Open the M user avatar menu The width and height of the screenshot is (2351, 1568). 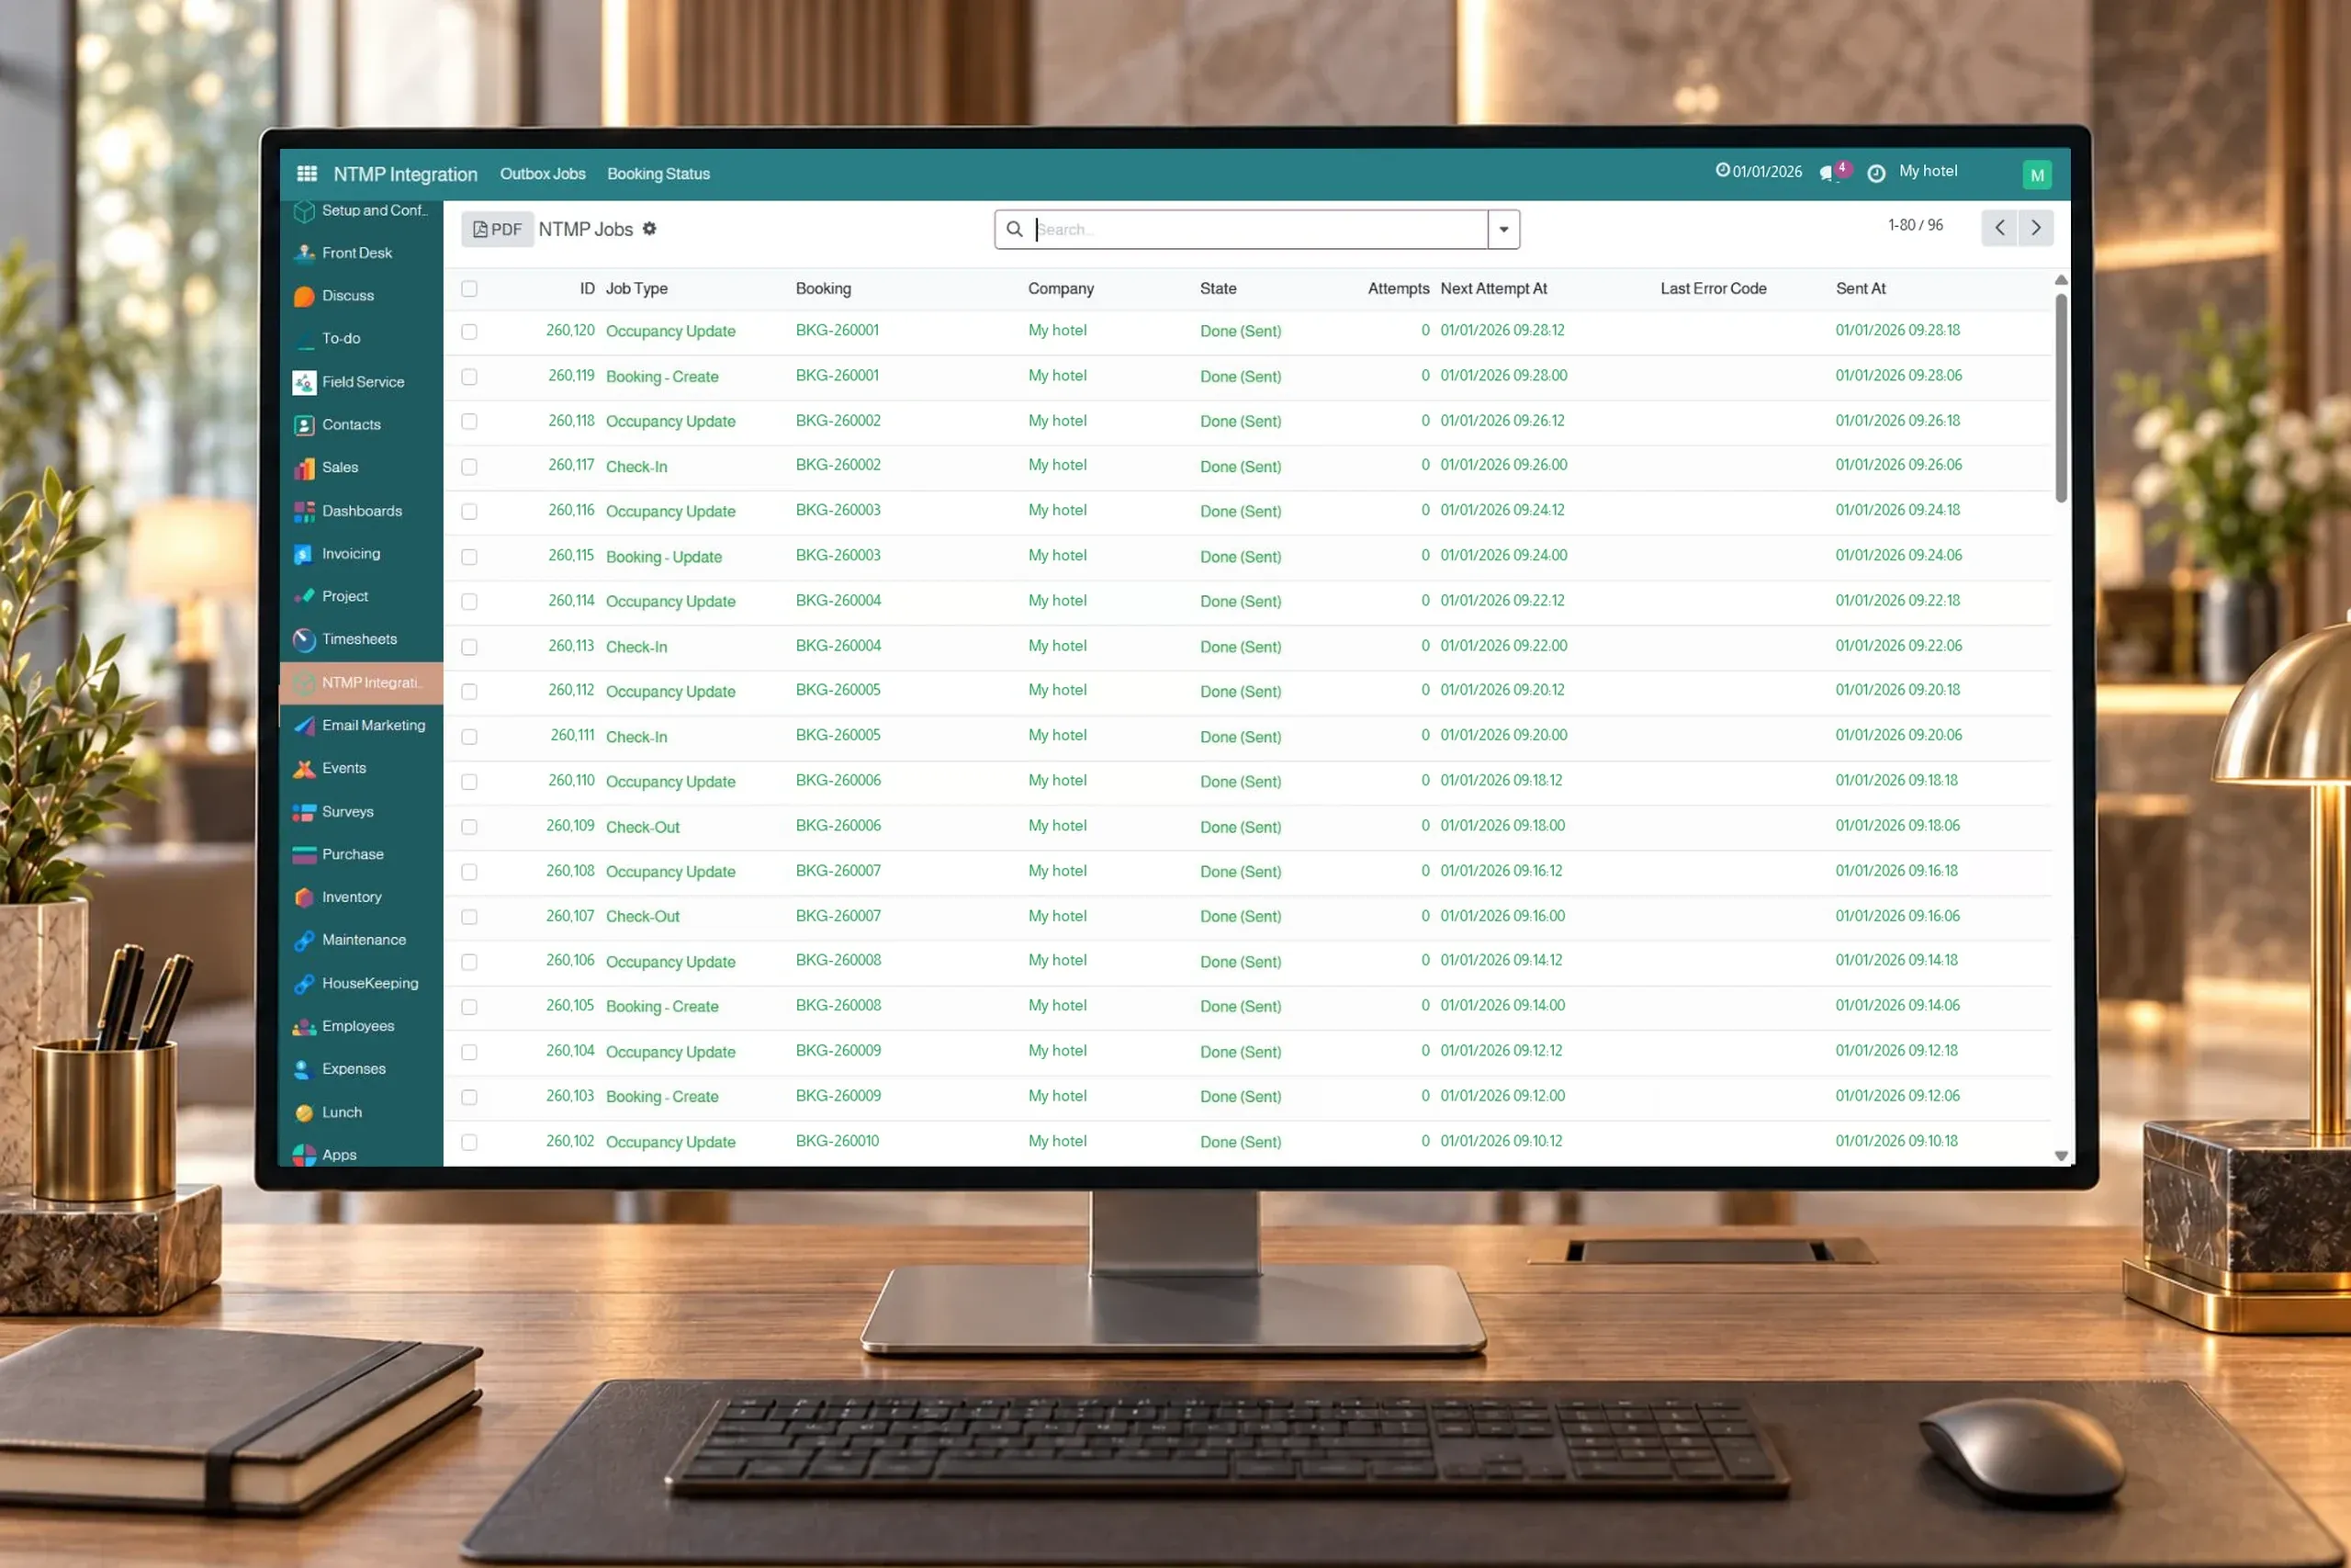coord(2036,175)
